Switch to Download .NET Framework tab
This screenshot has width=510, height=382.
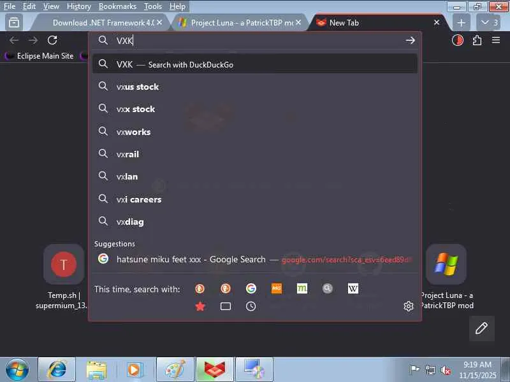pyautogui.click(x=103, y=23)
